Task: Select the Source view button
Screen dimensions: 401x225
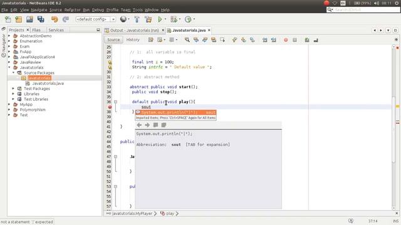Action: point(113,40)
